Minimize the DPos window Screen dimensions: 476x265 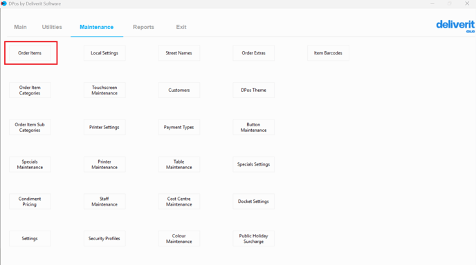(432, 3)
